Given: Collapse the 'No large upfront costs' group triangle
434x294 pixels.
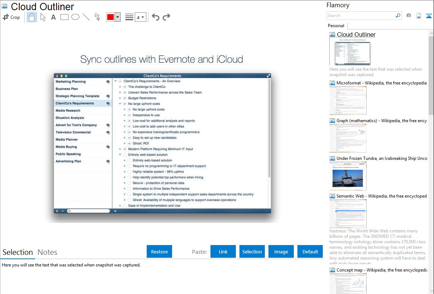Looking at the screenshot, I should [x=120, y=104].
